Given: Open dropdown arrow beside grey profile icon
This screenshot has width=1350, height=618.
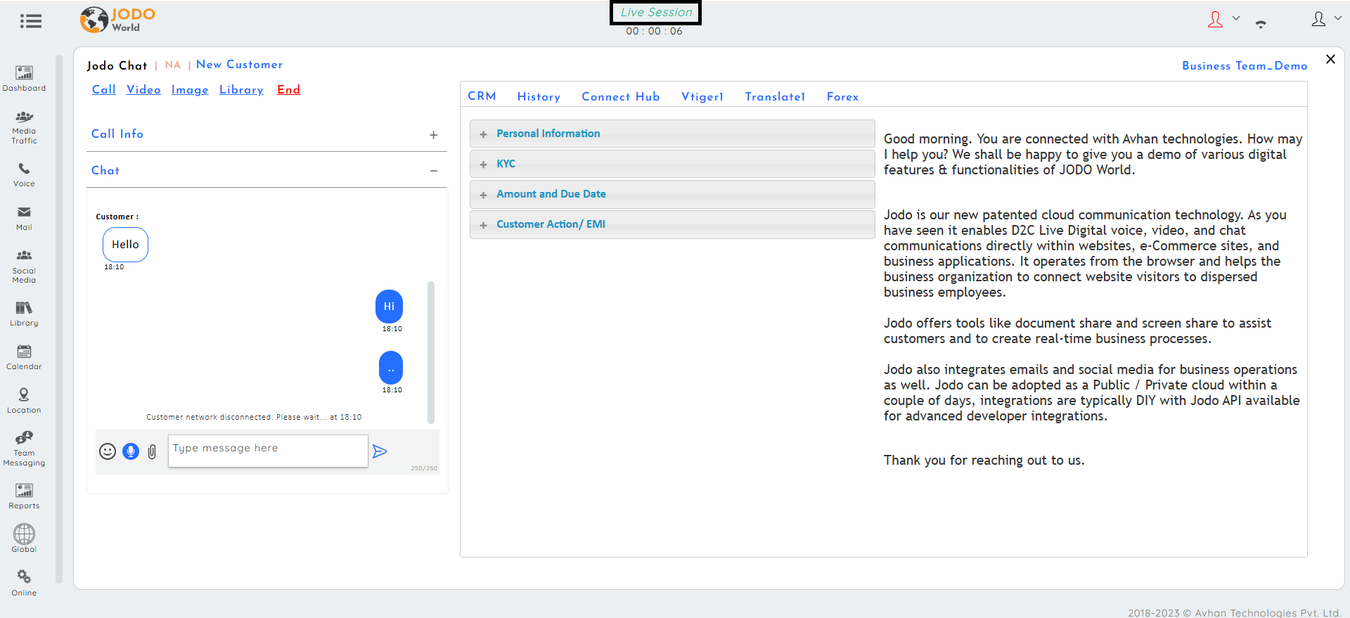Looking at the screenshot, I should pyautogui.click(x=1338, y=18).
